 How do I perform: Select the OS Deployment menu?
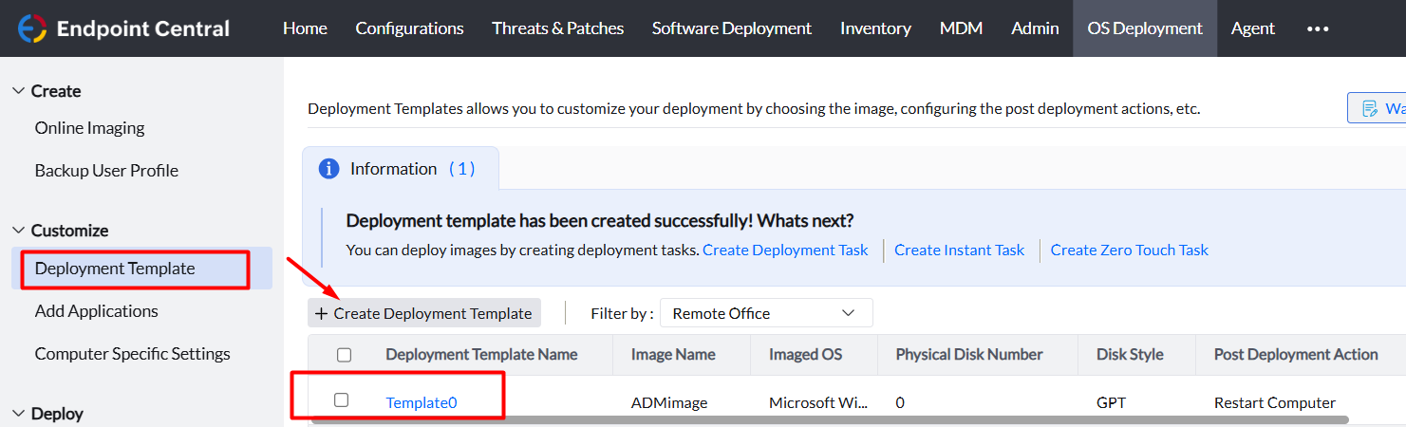pos(1145,28)
